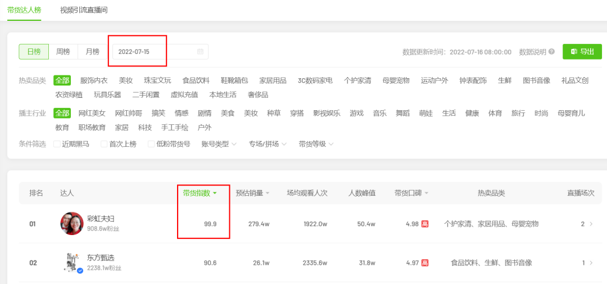The width and height of the screenshot is (607, 284).
Task: Enable the 近期黑马 checkbox
Action: point(57,144)
